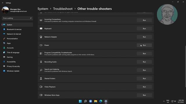Show hidden system tray icons
The height and width of the screenshot is (104, 186).
click(x=164, y=101)
